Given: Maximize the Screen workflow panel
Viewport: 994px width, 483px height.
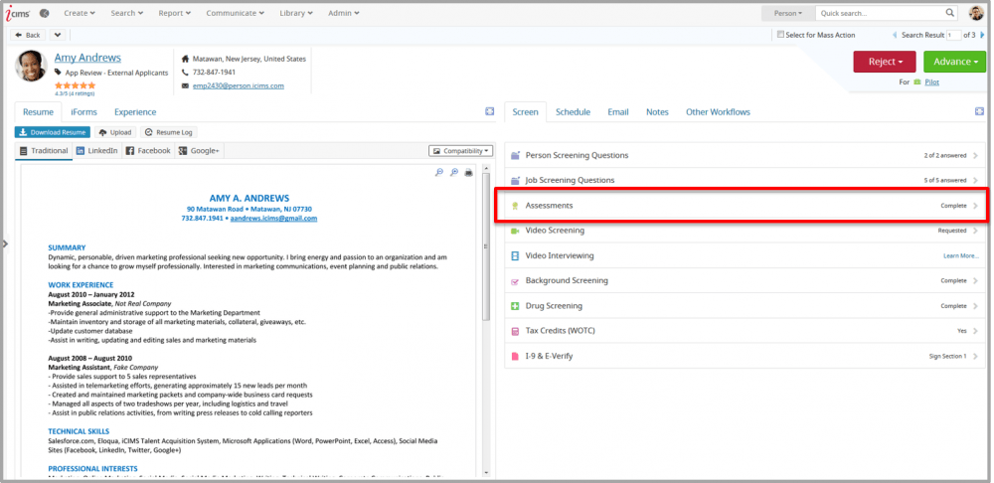Looking at the screenshot, I should pos(979,111).
